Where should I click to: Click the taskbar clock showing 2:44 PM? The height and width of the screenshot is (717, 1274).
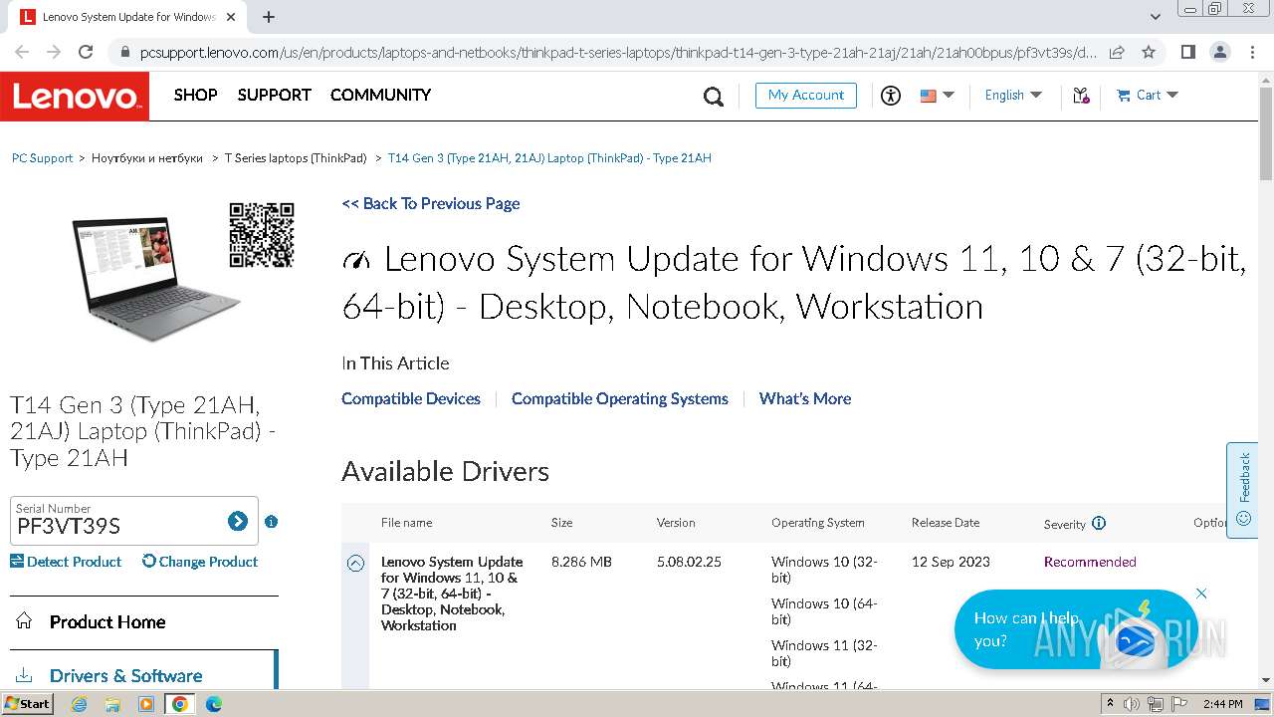click(x=1222, y=704)
